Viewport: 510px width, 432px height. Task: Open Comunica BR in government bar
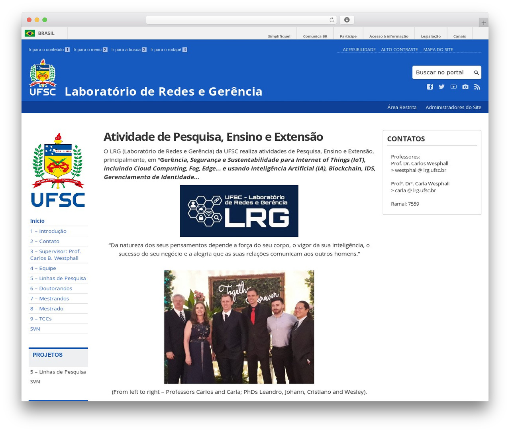315,36
